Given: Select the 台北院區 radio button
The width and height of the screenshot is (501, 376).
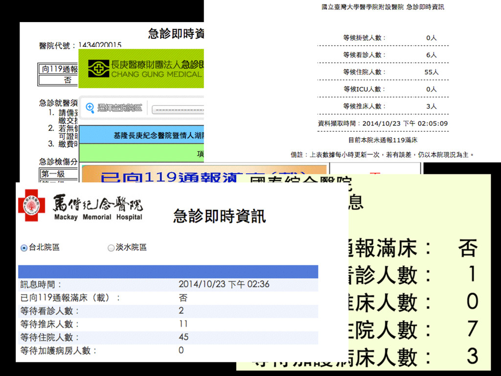Looking at the screenshot, I should (24, 248).
